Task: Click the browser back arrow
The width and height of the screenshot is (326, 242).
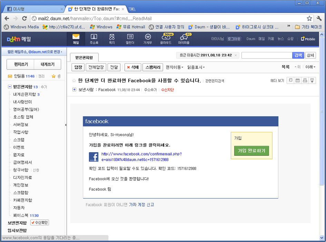Action: click(x=7, y=19)
